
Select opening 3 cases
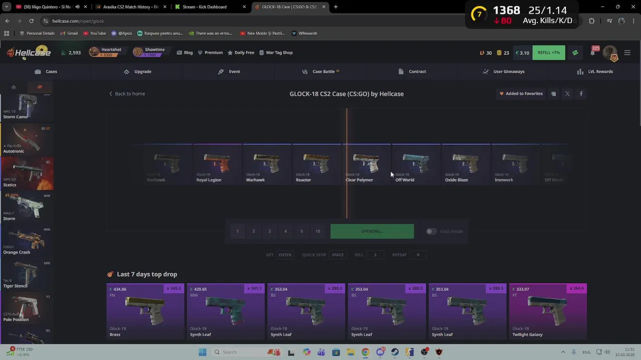(269, 231)
